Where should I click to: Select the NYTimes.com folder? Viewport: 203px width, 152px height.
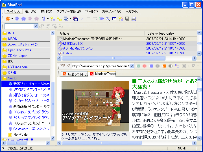[x=26, y=67]
